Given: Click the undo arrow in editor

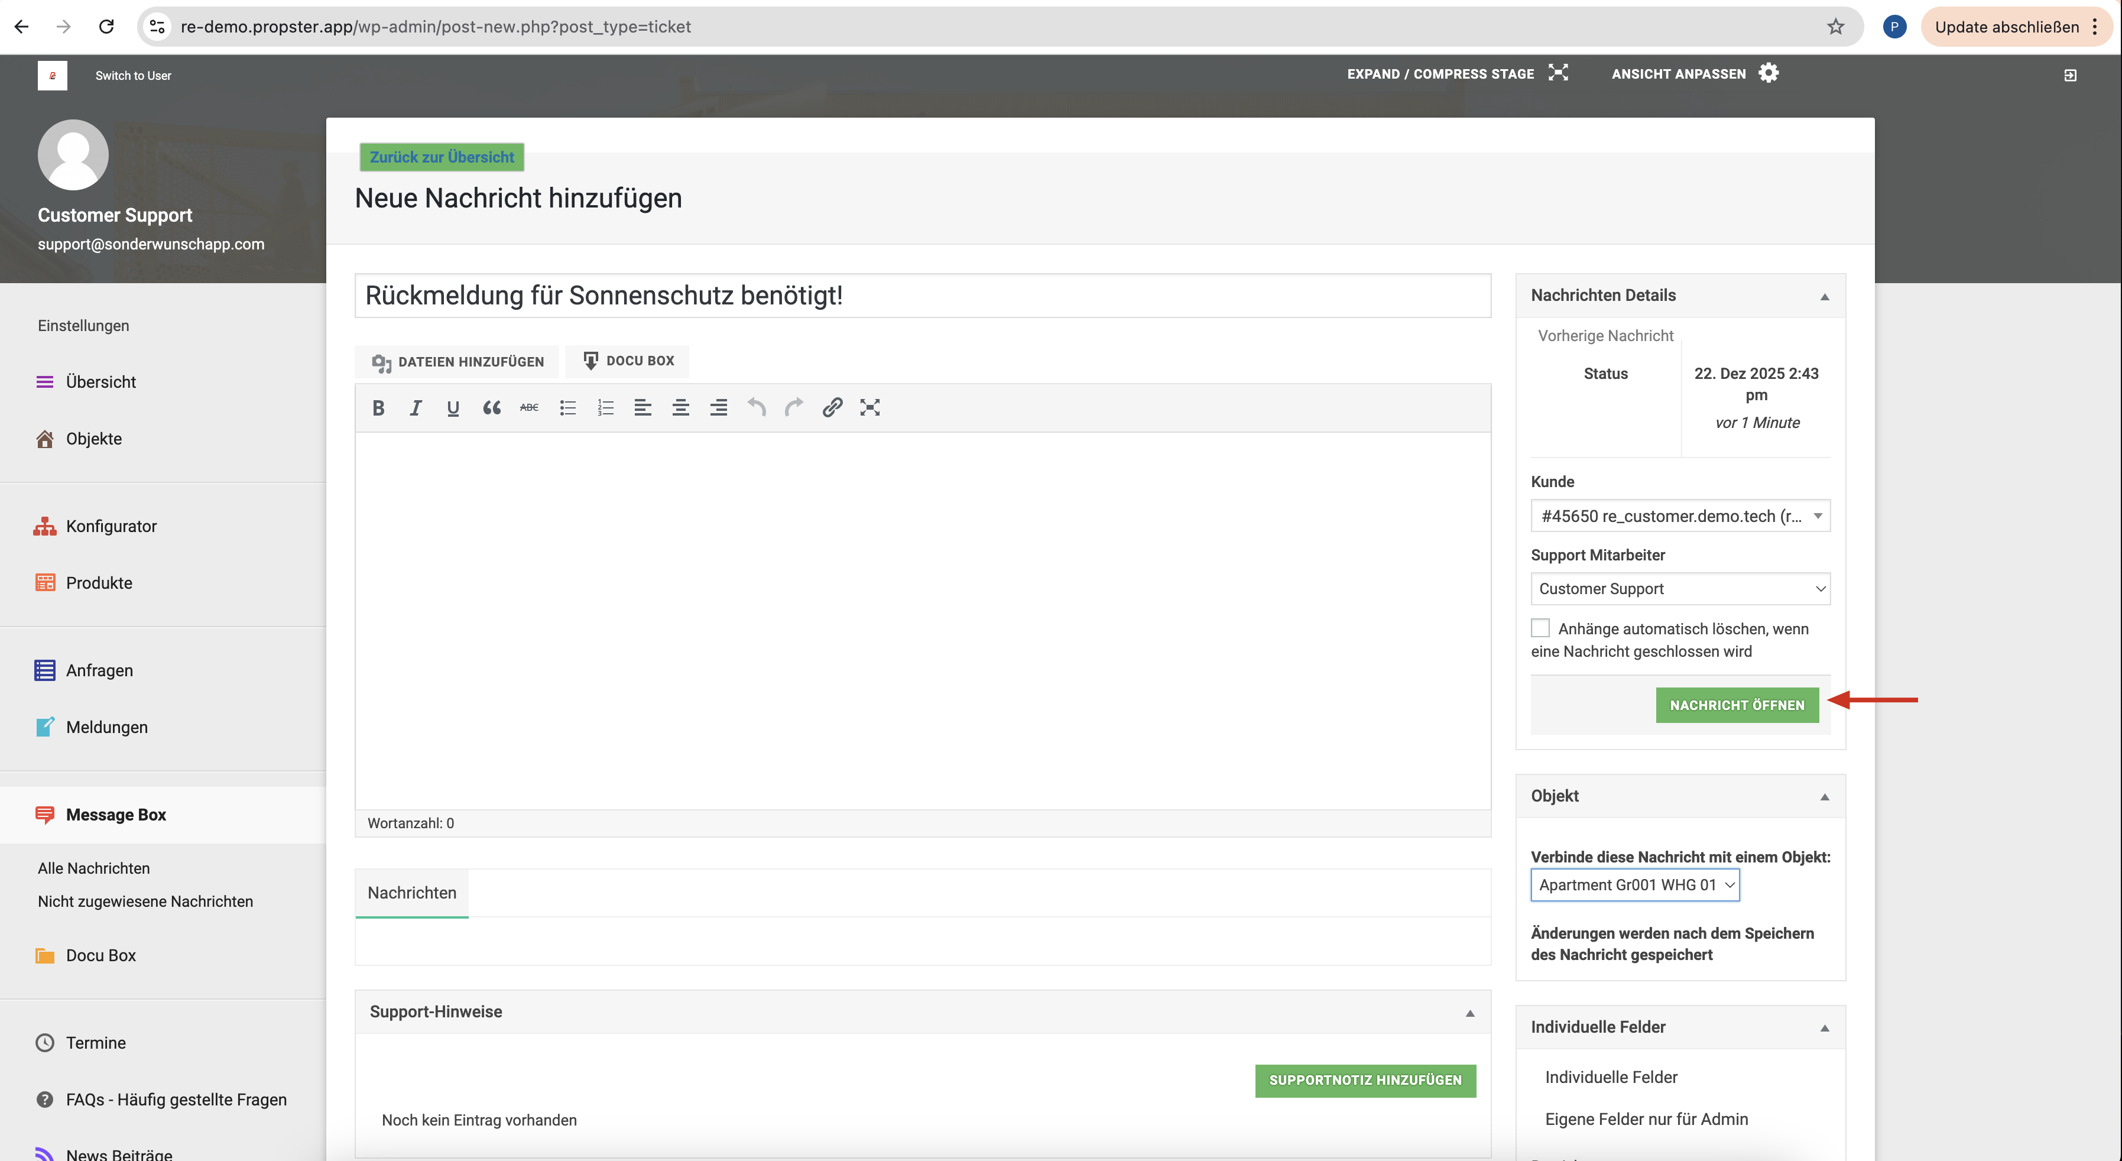Looking at the screenshot, I should pyautogui.click(x=756, y=407).
